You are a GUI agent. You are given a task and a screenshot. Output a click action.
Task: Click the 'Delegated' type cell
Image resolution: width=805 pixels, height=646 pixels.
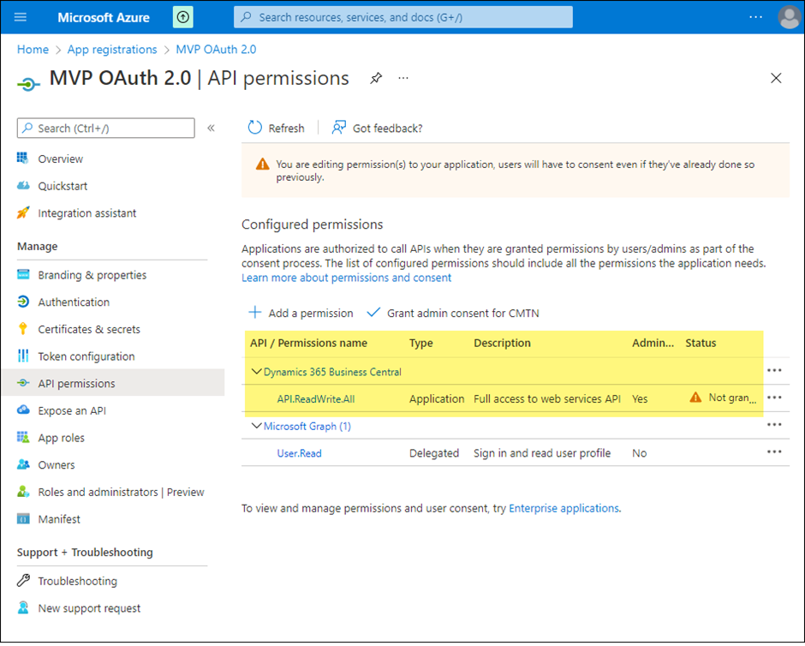tap(434, 453)
